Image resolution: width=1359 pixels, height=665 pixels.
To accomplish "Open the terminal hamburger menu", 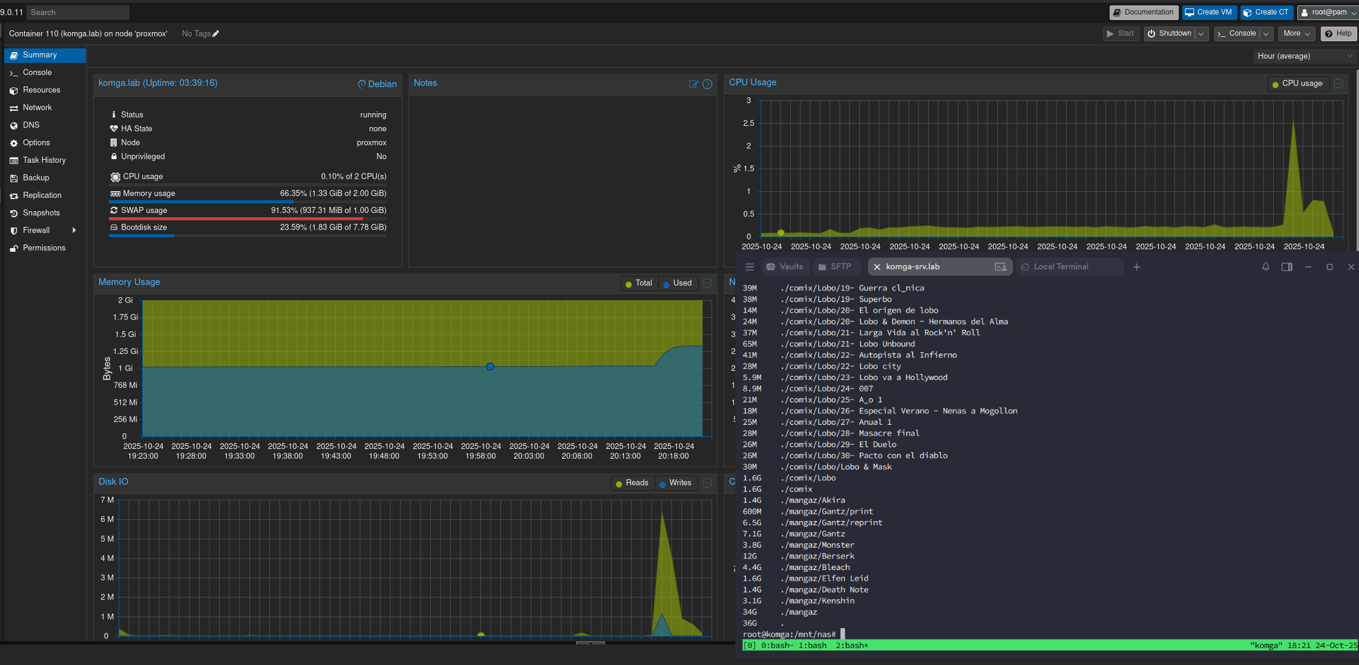I will 749,267.
